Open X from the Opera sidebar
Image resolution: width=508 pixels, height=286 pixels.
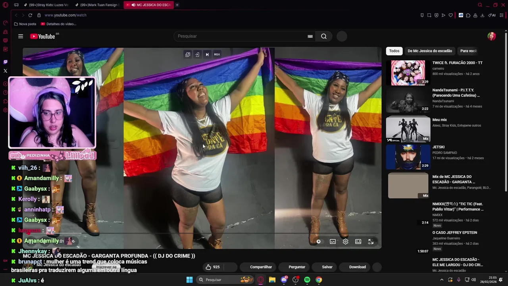point(5,71)
